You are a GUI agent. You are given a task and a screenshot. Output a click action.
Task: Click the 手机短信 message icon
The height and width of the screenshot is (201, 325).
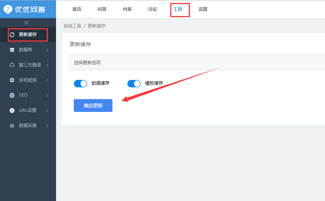point(12,80)
